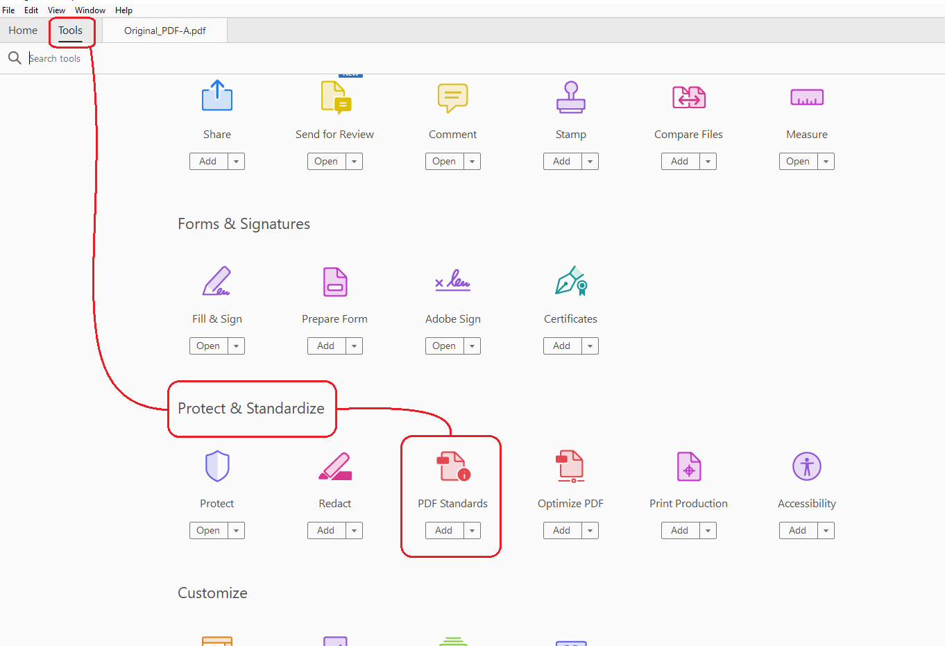
Task: Select the Measure tool icon
Action: [x=806, y=97]
